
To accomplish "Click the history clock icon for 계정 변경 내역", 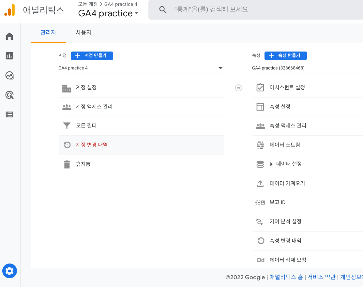I will pos(67,145).
